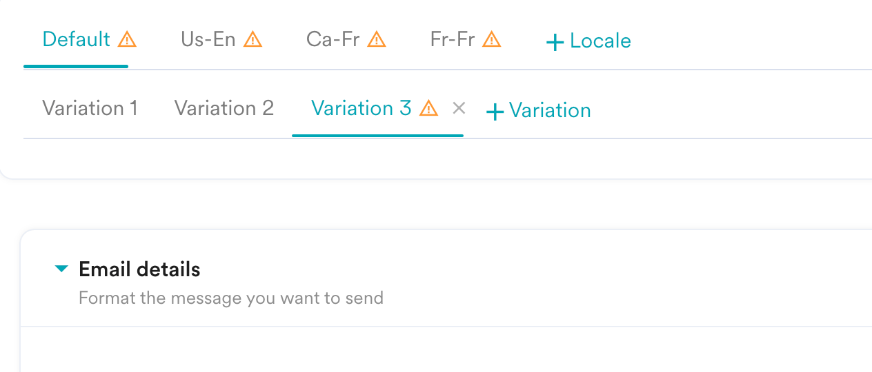872x372 pixels.
Task: Click the Format the message subtitle text
Action: pyautogui.click(x=231, y=298)
